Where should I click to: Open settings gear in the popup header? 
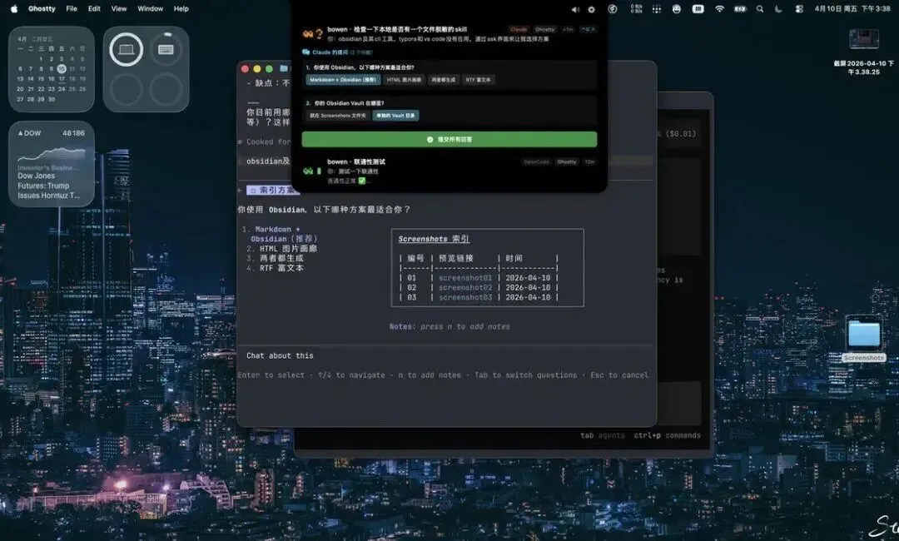tap(592, 9)
